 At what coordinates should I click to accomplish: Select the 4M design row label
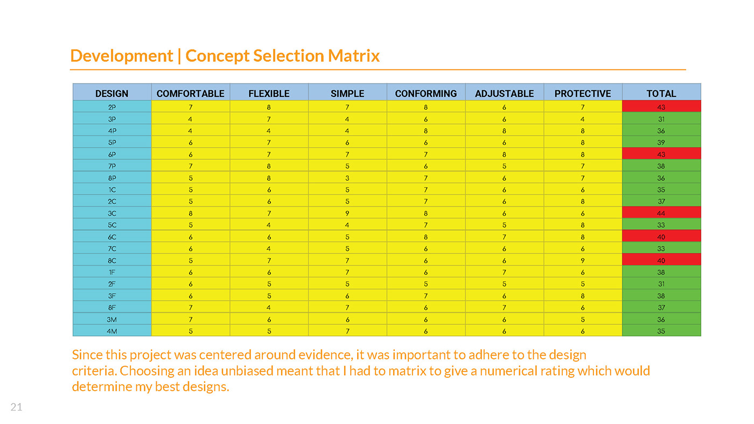pyautogui.click(x=112, y=331)
